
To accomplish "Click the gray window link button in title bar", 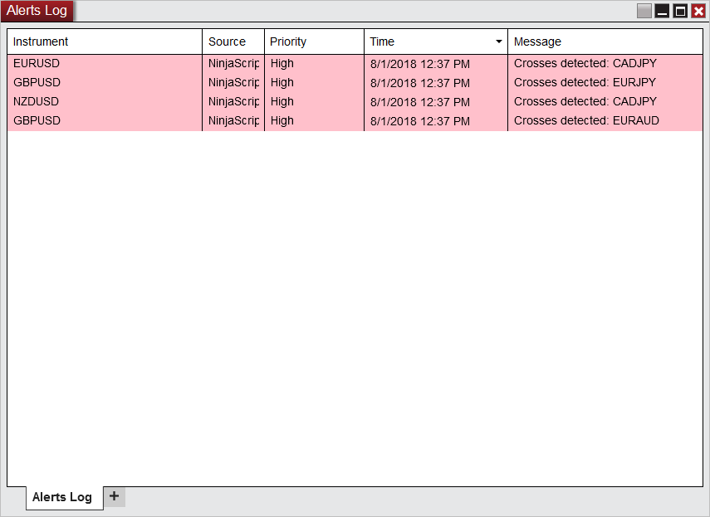I will (644, 11).
